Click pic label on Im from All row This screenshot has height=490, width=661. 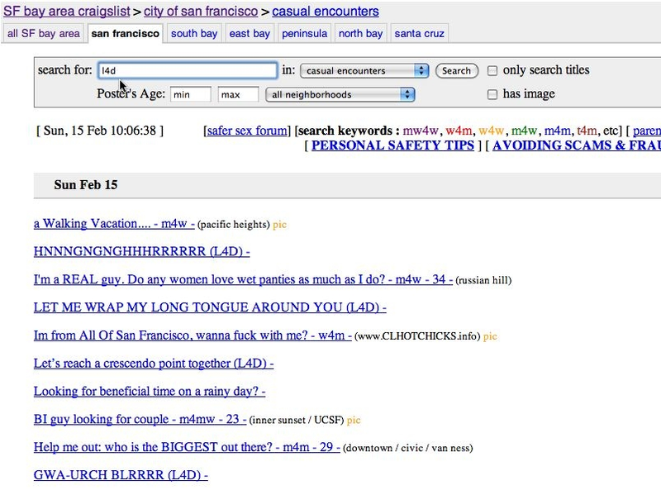pos(490,336)
